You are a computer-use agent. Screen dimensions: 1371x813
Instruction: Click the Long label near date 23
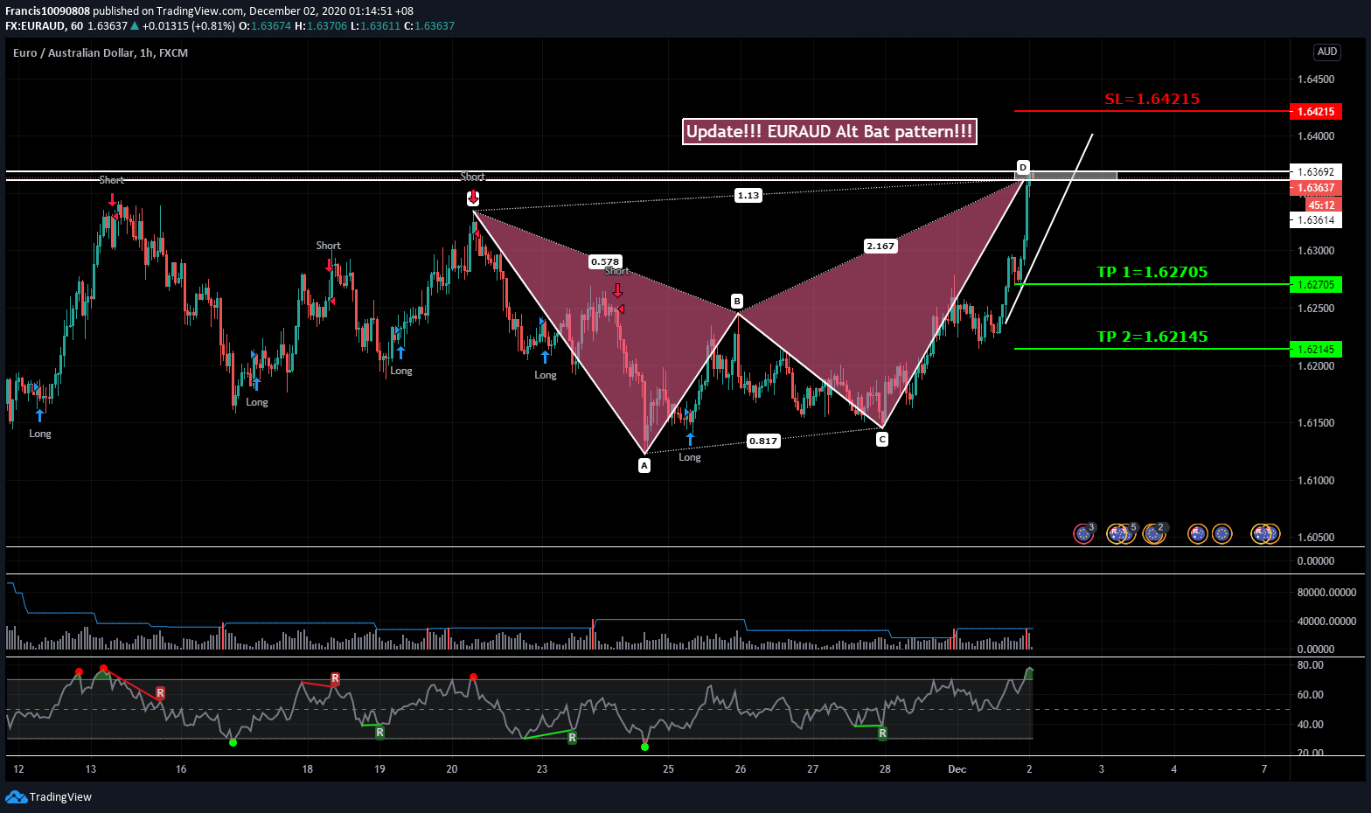(x=546, y=375)
